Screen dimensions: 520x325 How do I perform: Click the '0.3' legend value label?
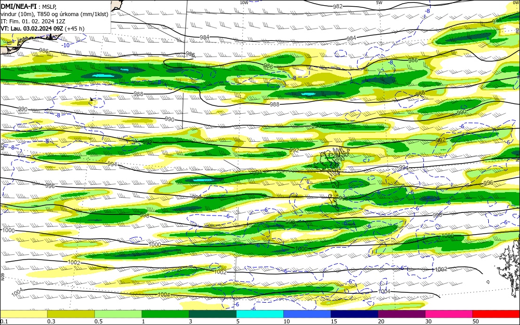point(51,321)
